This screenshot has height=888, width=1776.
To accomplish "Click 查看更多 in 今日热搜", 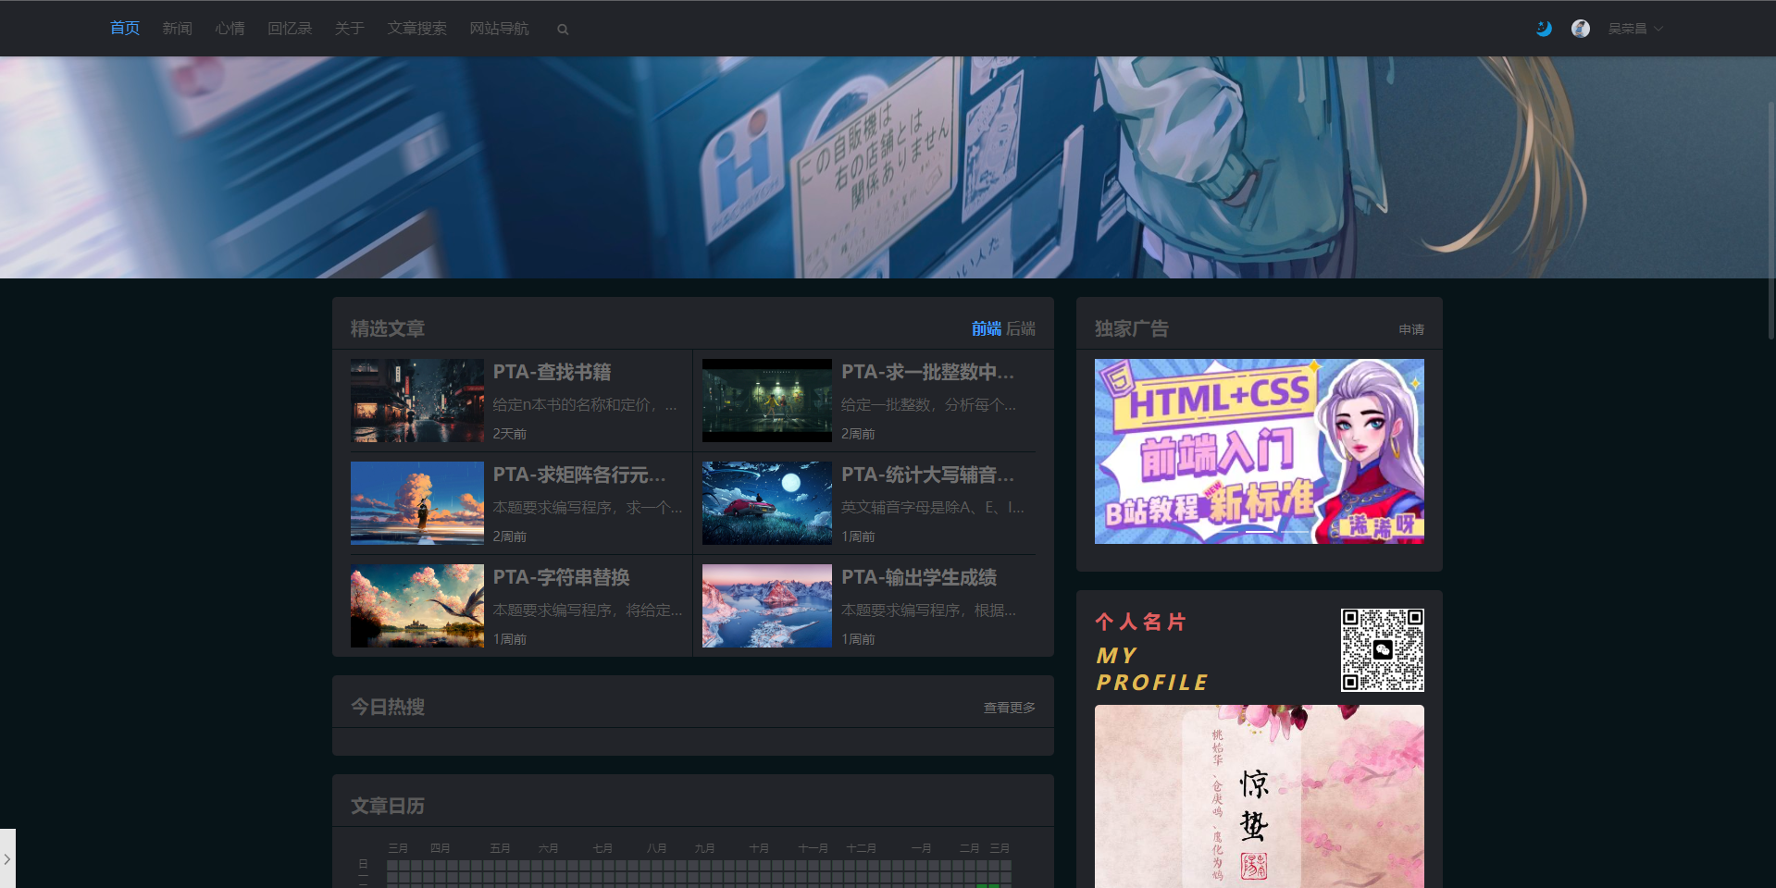I will [1009, 708].
